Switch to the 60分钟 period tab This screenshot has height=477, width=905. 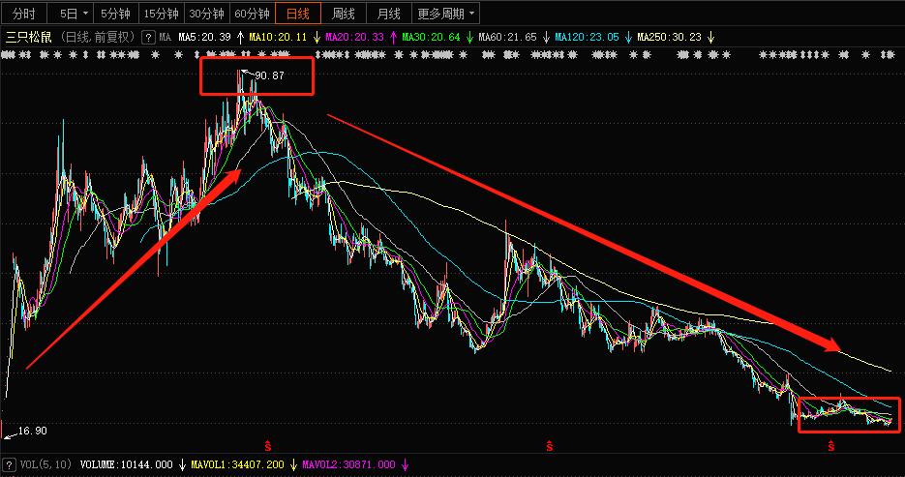click(253, 14)
